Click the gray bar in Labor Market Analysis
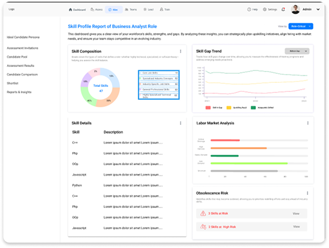Image resolution: width=329 pixels, height=248 pixels. tap(244, 171)
